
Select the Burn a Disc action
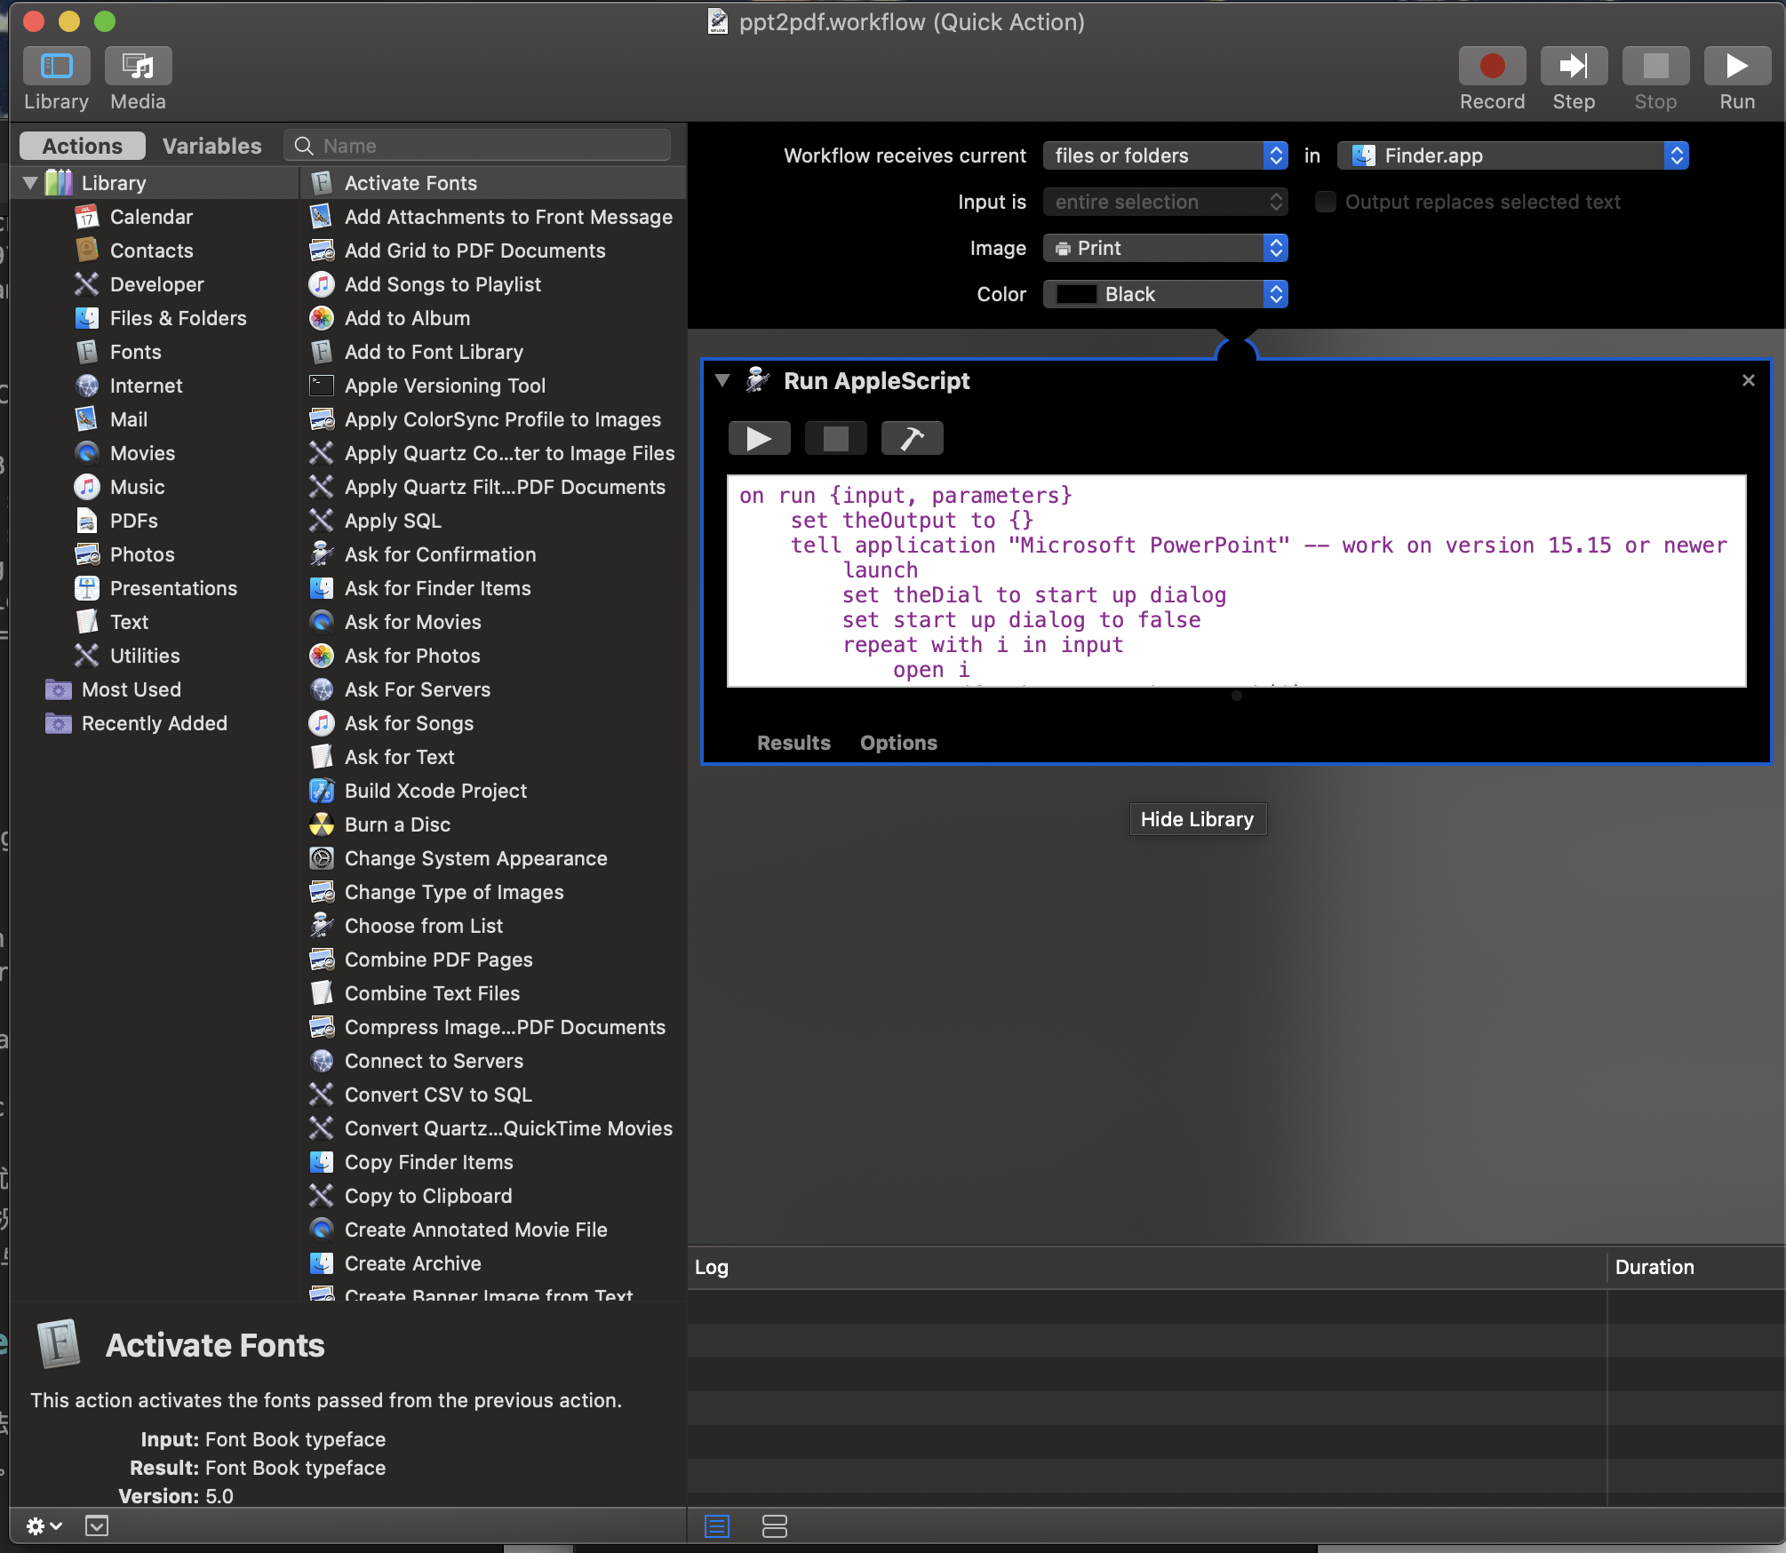(493, 824)
